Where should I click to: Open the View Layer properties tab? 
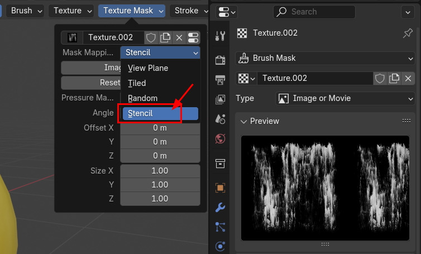tap(220, 99)
